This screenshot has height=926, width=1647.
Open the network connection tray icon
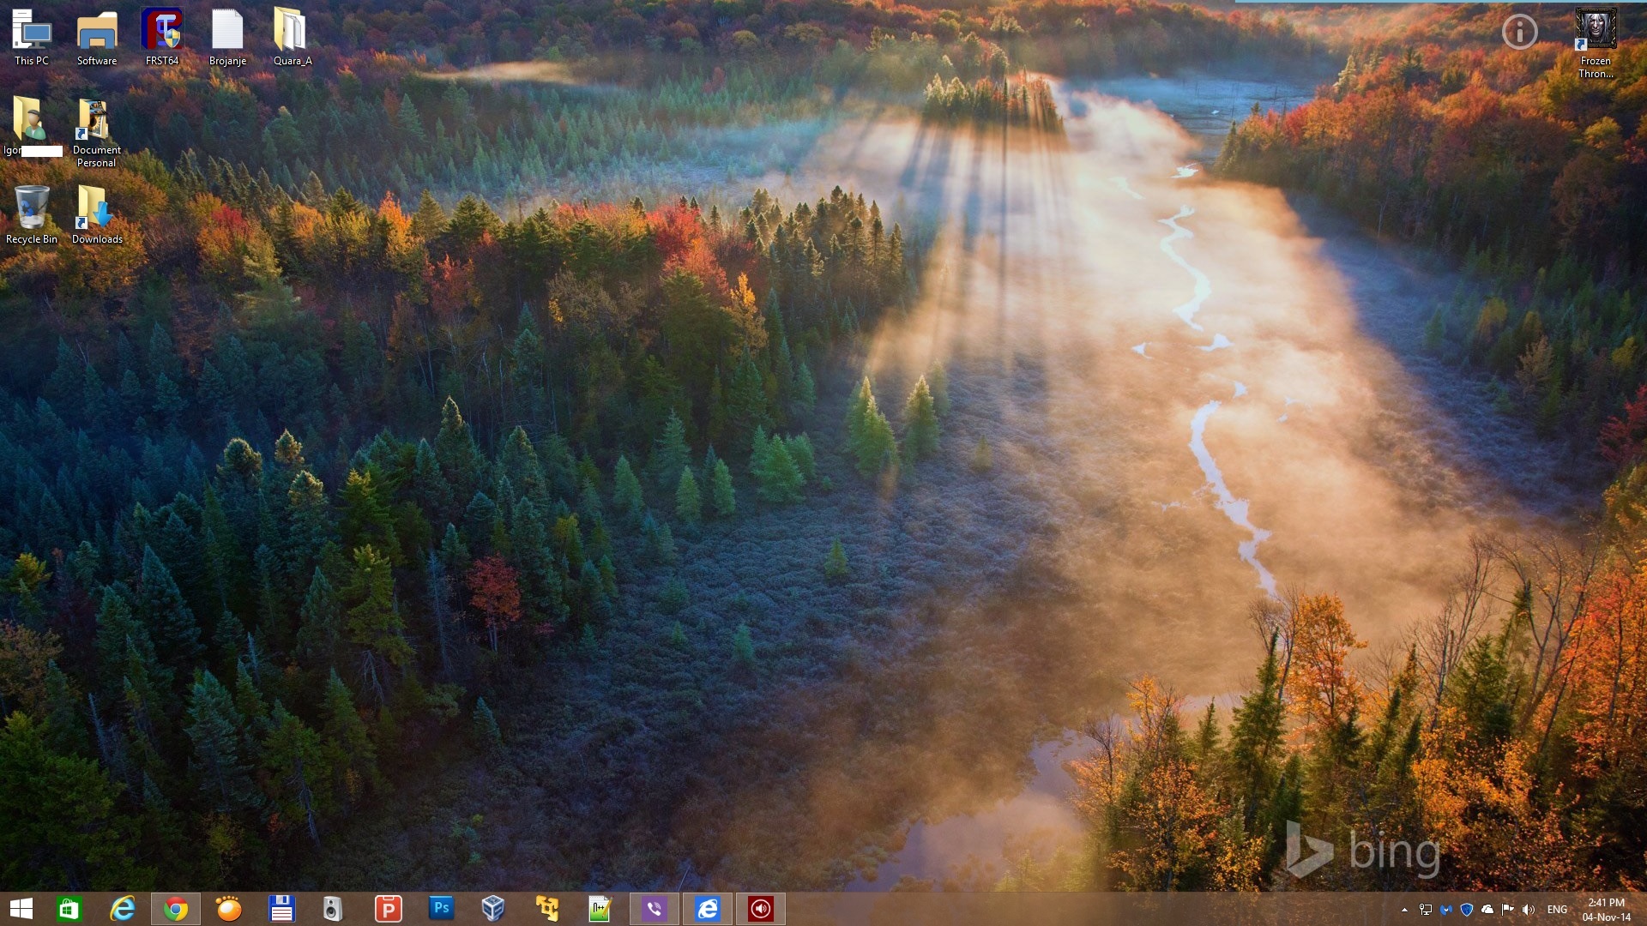click(1426, 910)
